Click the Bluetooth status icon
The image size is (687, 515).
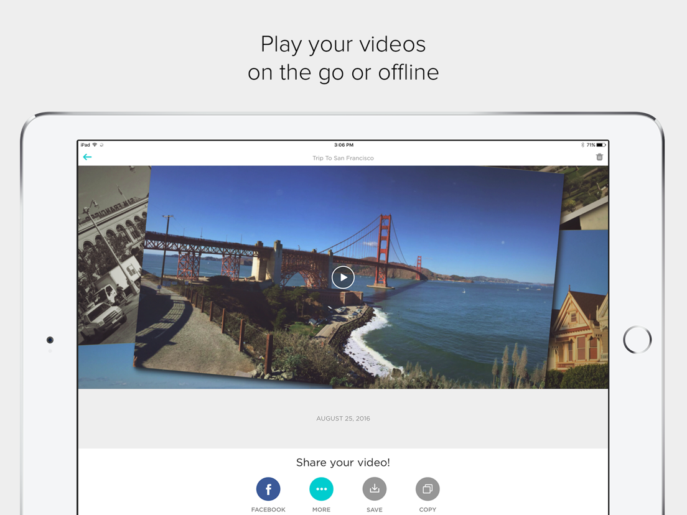(582, 144)
